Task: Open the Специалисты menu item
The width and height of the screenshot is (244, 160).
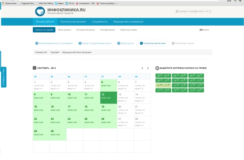Action: pyautogui.click(x=99, y=22)
